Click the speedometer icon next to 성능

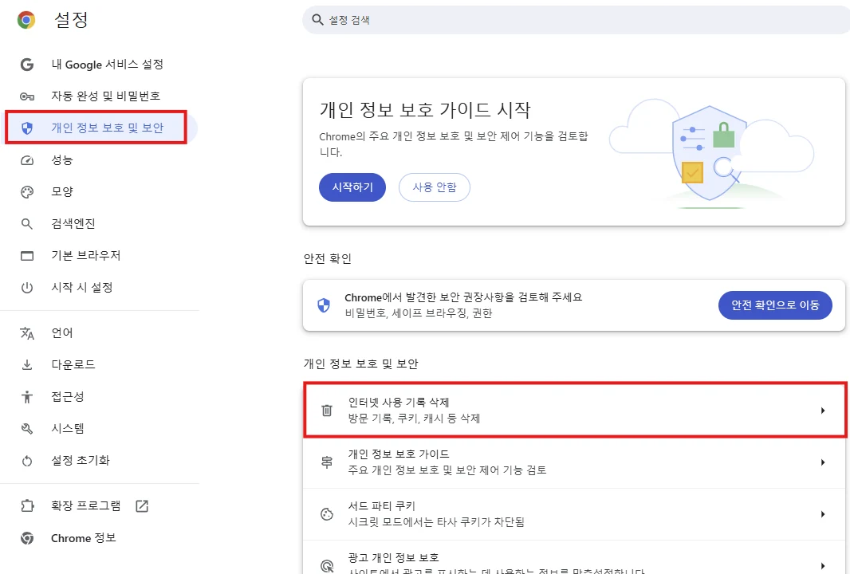pos(26,160)
